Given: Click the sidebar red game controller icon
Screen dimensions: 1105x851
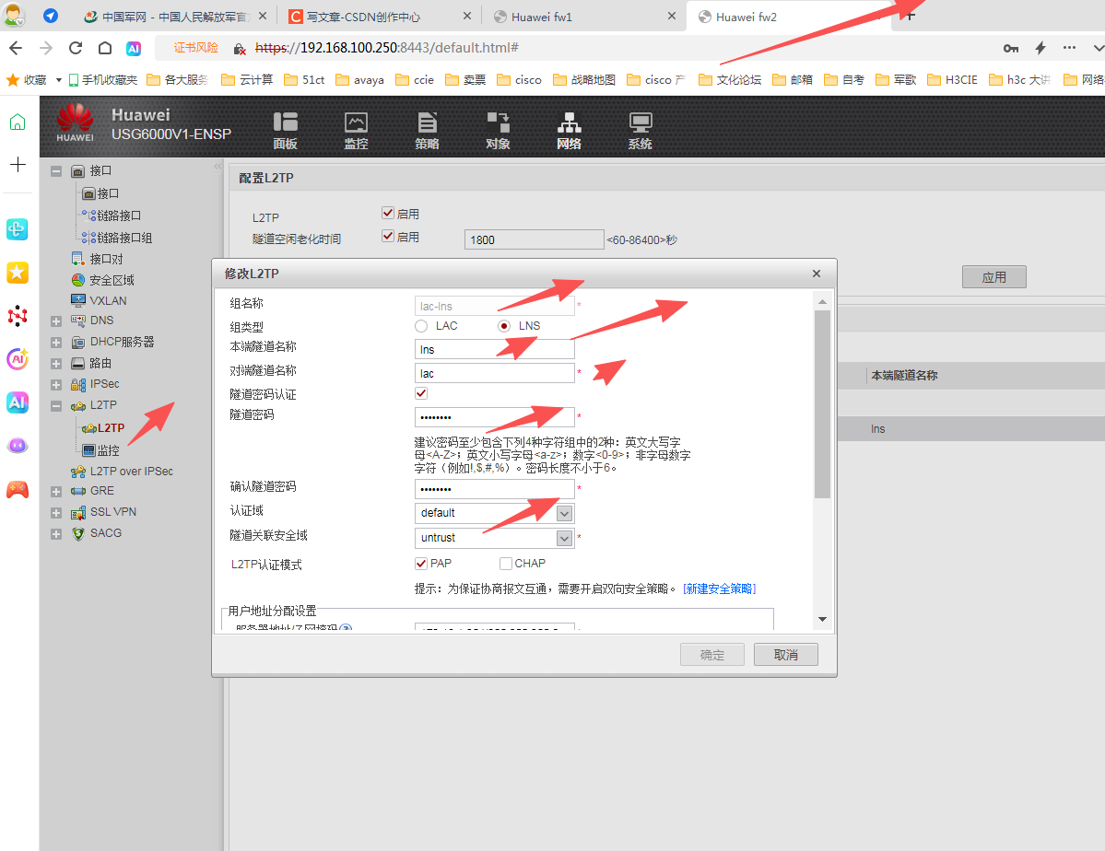Looking at the screenshot, I should coord(18,489).
